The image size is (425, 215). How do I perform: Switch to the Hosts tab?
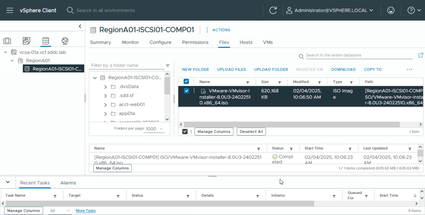pyautogui.click(x=246, y=42)
